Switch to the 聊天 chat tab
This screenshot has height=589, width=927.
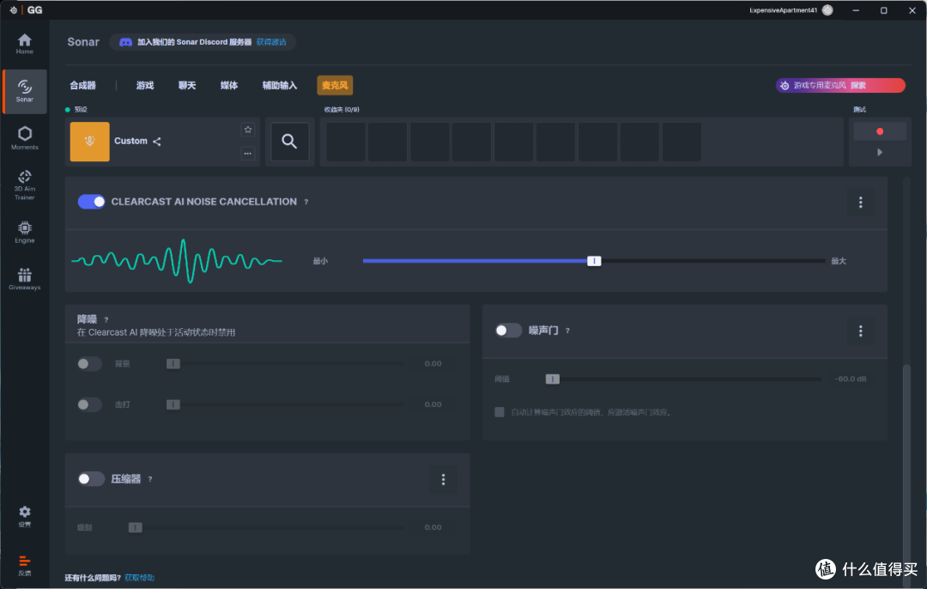(187, 85)
